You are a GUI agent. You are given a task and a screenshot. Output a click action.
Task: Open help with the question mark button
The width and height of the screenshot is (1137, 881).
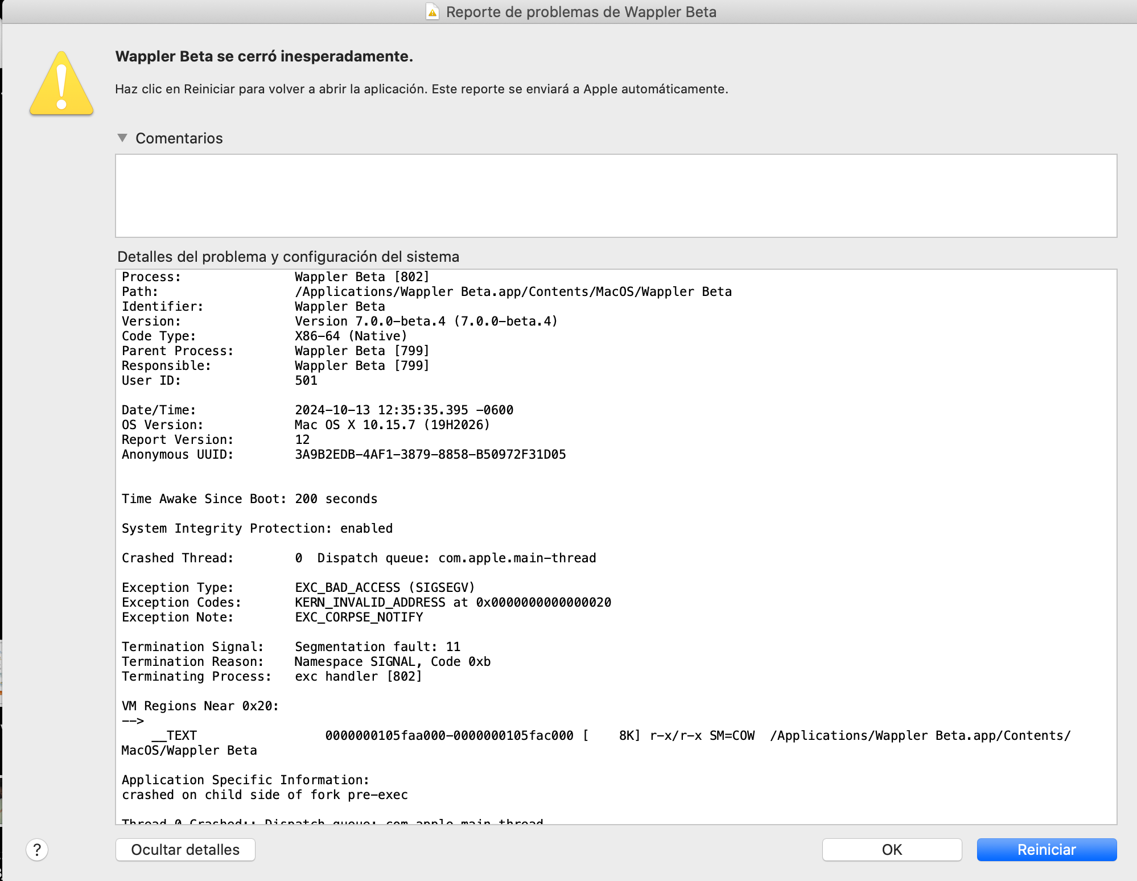(37, 850)
